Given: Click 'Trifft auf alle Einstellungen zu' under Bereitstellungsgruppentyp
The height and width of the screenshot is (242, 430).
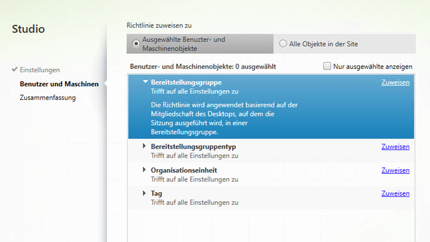Looking at the screenshot, I should [x=194, y=156].
